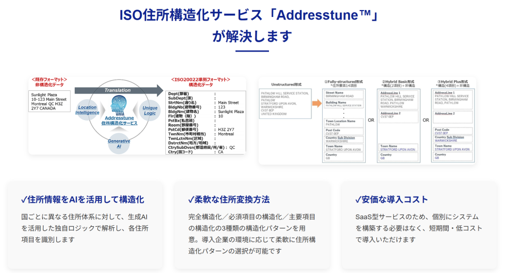505x273 pixels.
Task: Click the ③Hybrid Plus形式 column header
Action: [452, 84]
